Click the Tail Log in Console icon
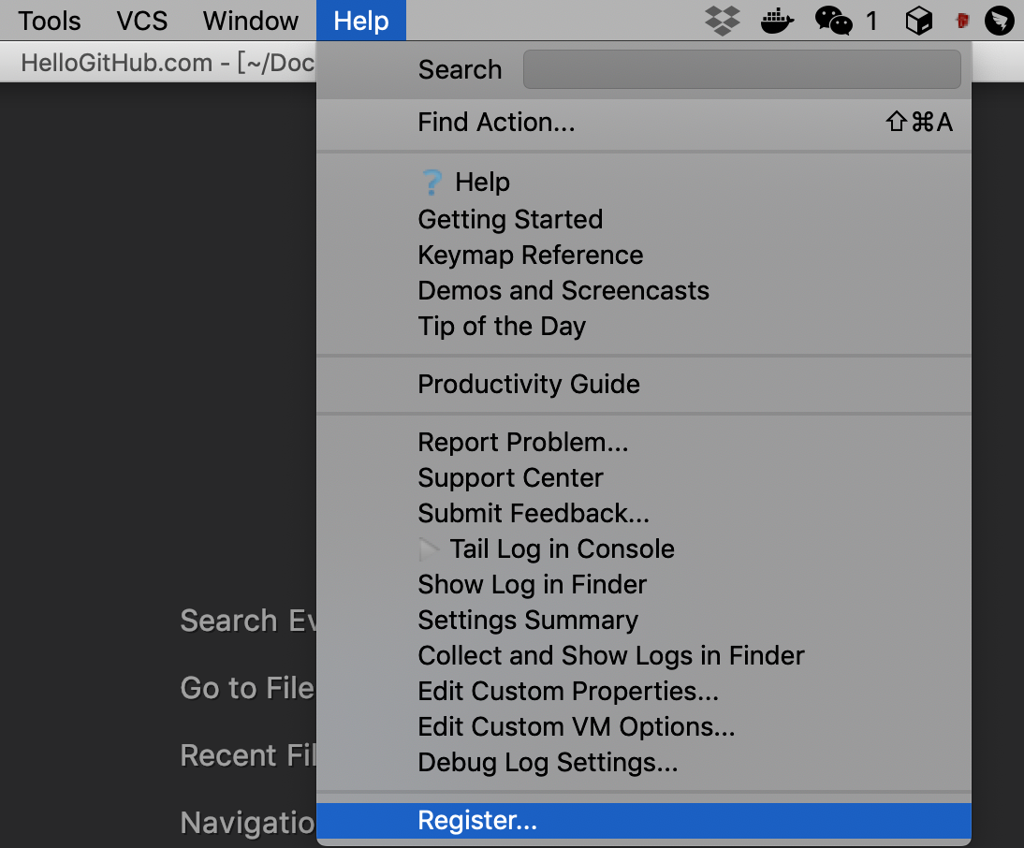Image resolution: width=1024 pixels, height=848 pixels. pyautogui.click(x=430, y=549)
